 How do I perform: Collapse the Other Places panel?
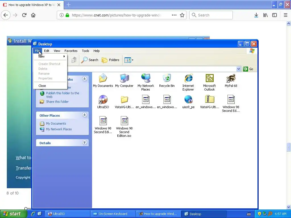click(x=84, y=115)
